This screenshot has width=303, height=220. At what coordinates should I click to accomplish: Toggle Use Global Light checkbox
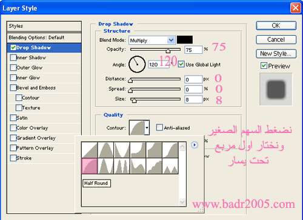click(181, 65)
